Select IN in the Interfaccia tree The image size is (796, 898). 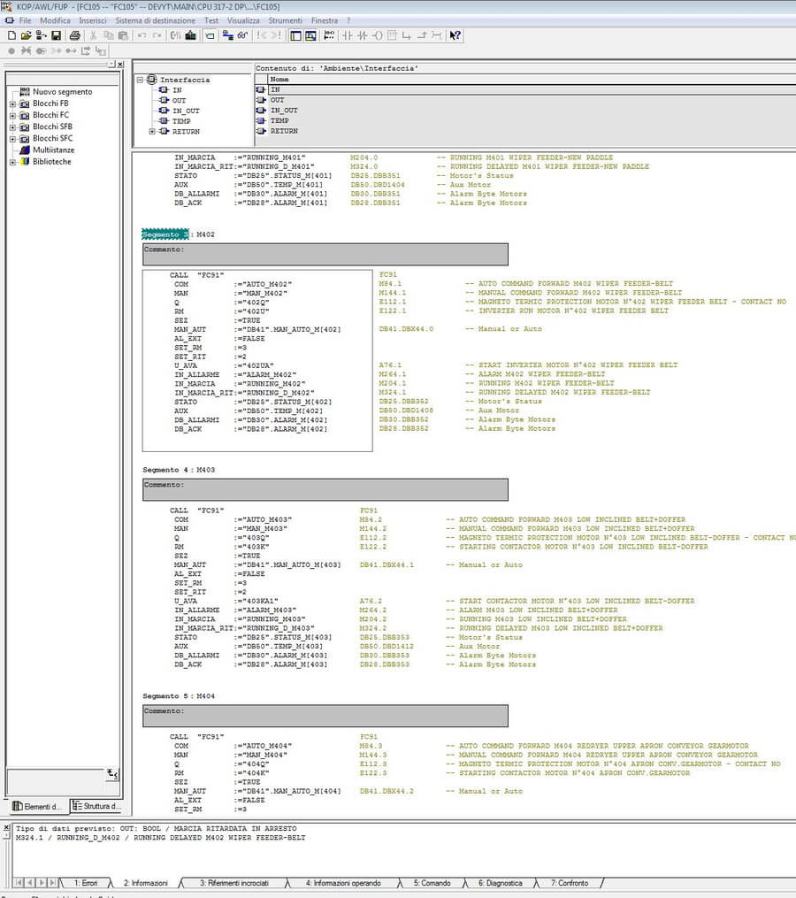[x=177, y=90]
